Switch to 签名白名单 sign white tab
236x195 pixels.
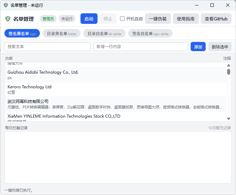point(150,33)
